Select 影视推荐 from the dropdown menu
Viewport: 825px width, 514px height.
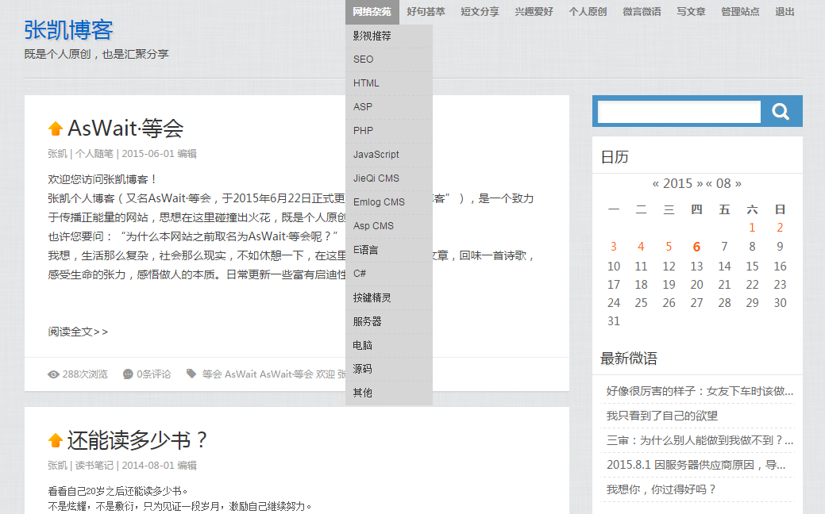tap(372, 36)
